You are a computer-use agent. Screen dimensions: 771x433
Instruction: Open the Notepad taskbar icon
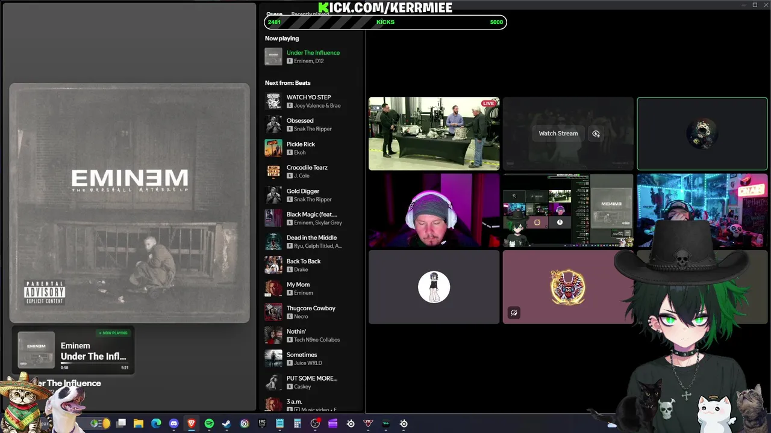[279, 423]
